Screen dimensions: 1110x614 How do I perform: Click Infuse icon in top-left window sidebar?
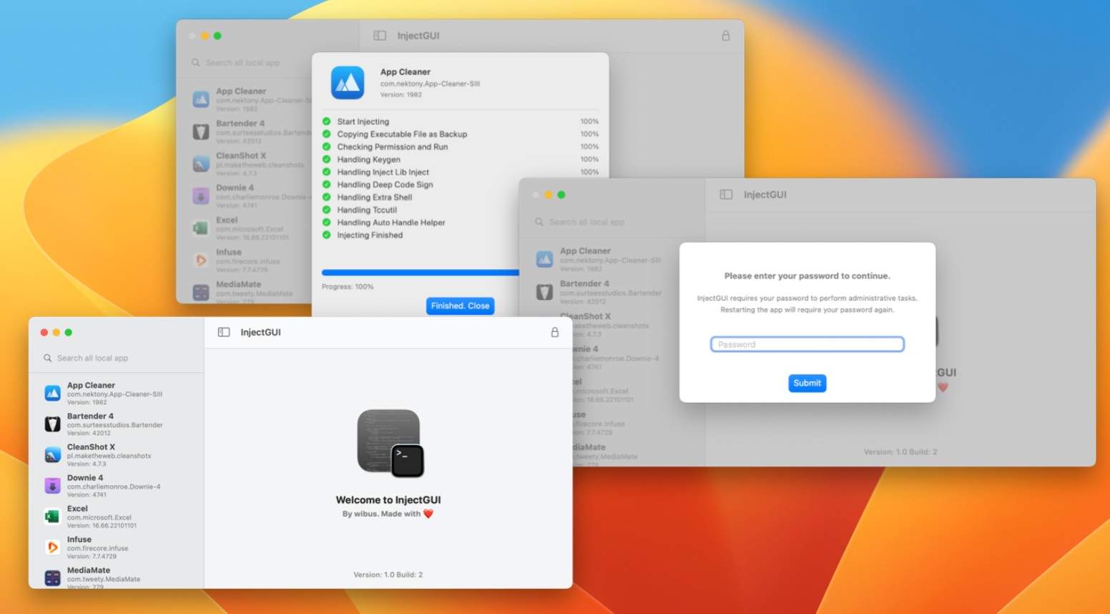[x=201, y=260]
